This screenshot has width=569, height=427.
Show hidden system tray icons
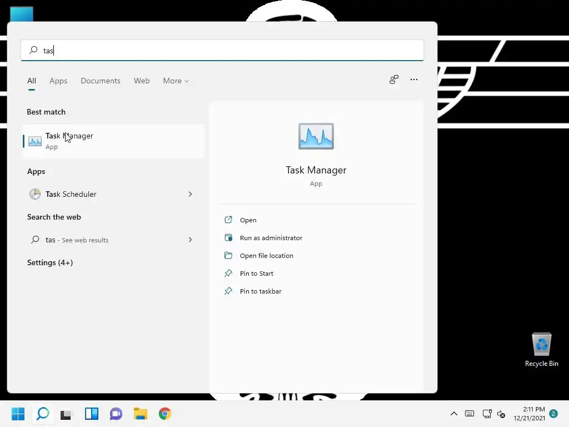(453, 414)
